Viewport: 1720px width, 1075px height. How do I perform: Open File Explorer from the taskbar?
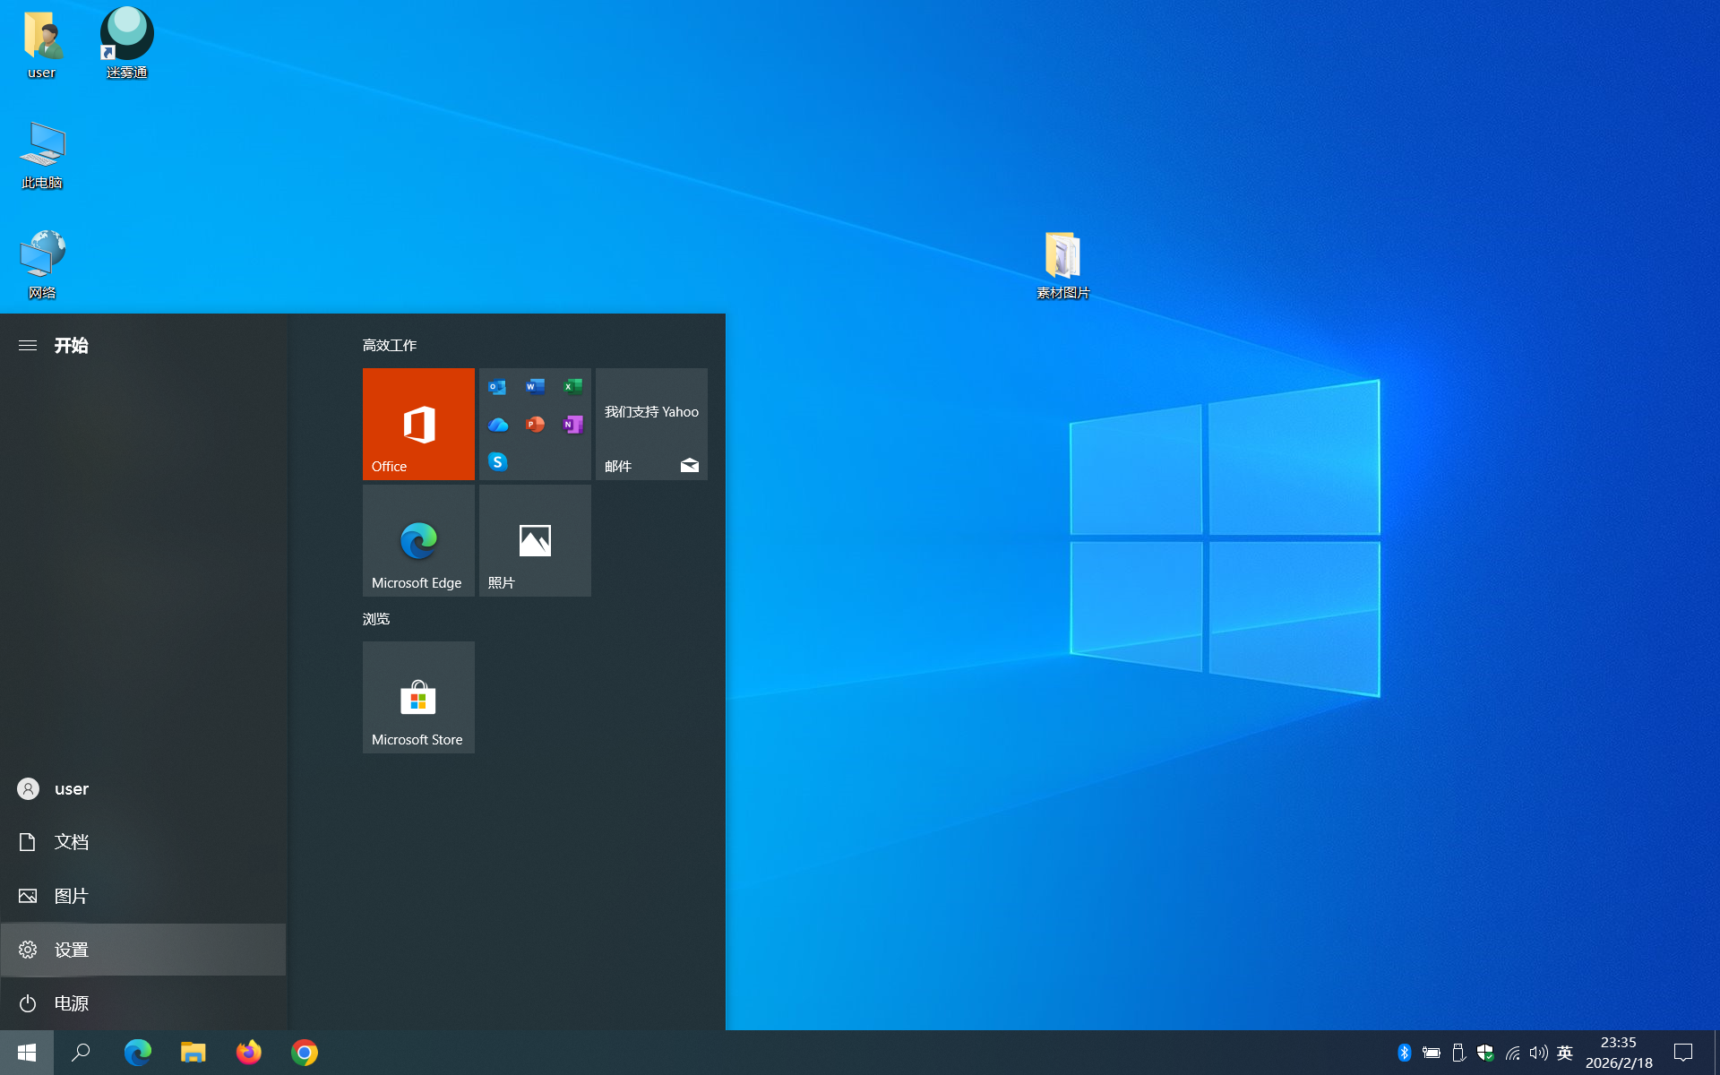[x=193, y=1053]
